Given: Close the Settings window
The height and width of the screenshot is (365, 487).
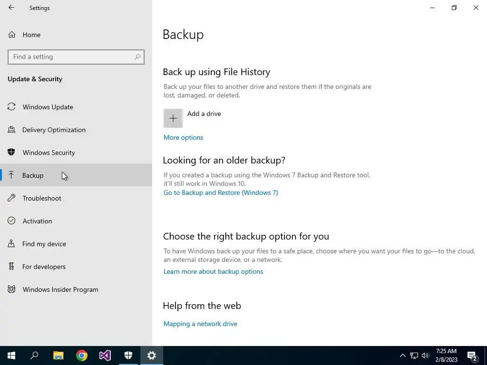Looking at the screenshot, I should [476, 8].
